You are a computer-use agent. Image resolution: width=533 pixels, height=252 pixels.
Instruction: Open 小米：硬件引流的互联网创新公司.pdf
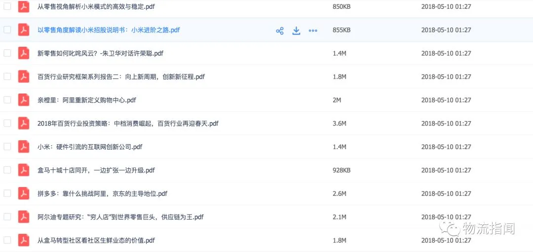[90, 147]
